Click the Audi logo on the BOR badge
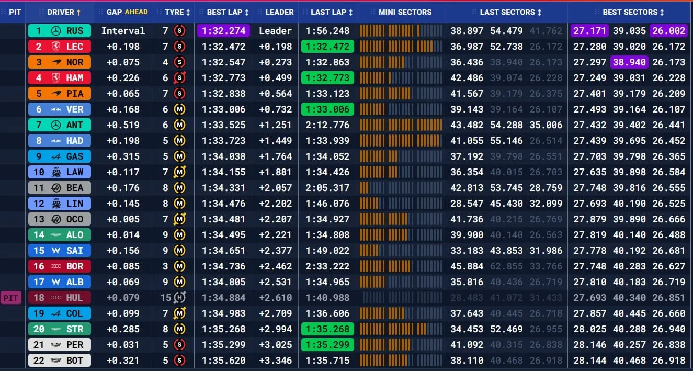 click(x=56, y=266)
